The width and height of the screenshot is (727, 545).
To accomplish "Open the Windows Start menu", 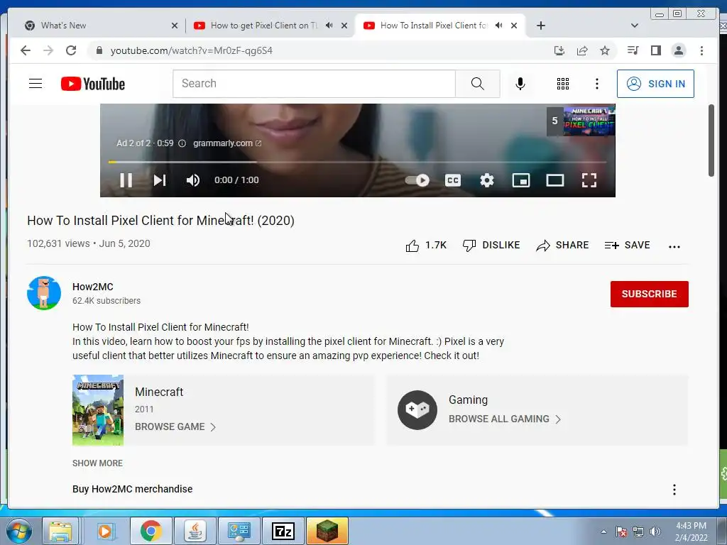I will (19, 531).
